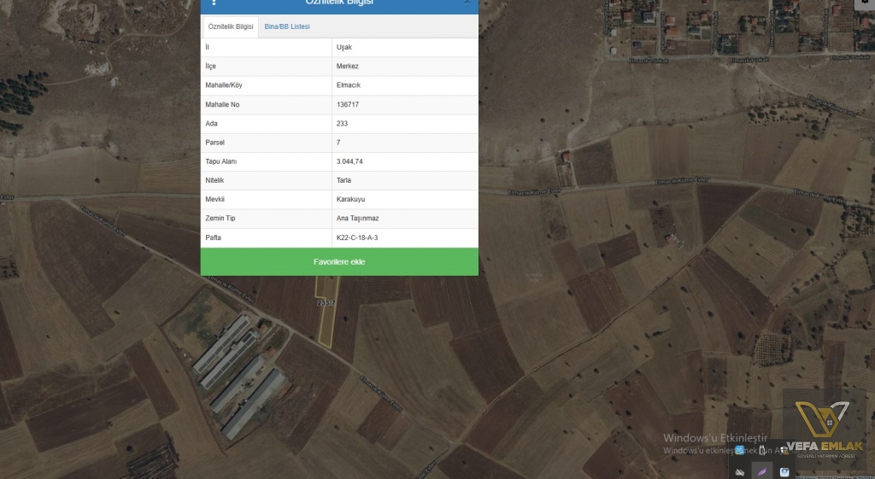Click the blue globe tray icon
Screen dimensions: 875x479
(739, 450)
